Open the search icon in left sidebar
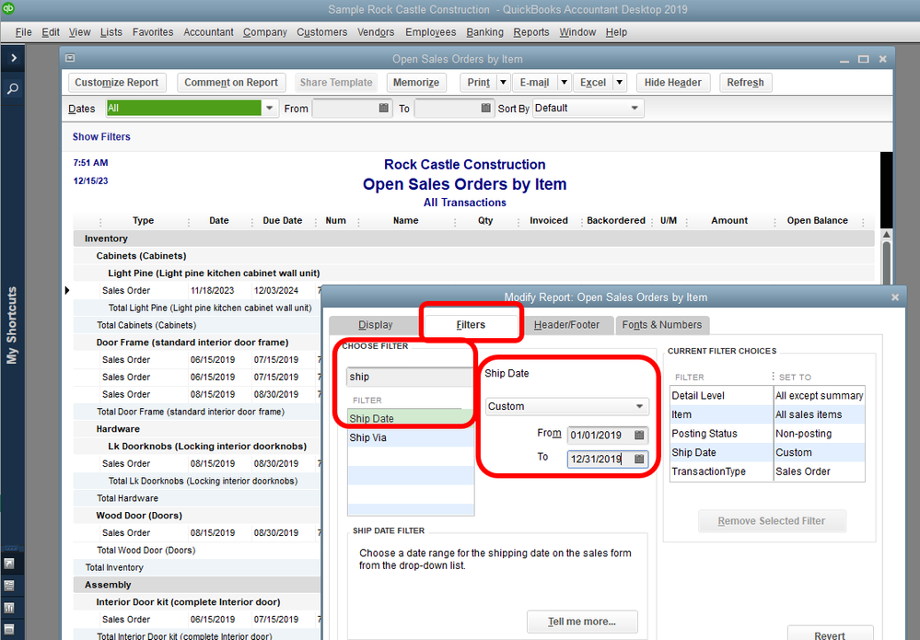 tap(12, 88)
